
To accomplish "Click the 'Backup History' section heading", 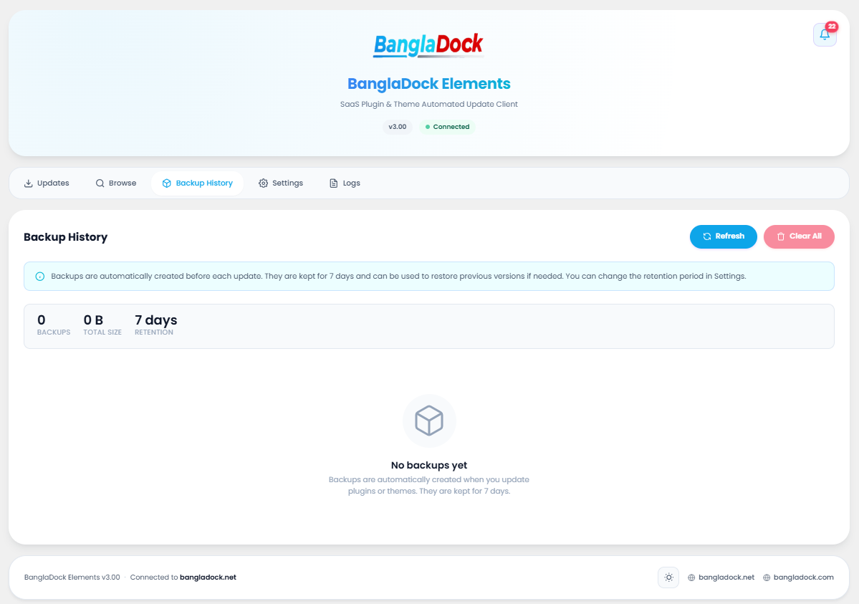I will (x=66, y=236).
